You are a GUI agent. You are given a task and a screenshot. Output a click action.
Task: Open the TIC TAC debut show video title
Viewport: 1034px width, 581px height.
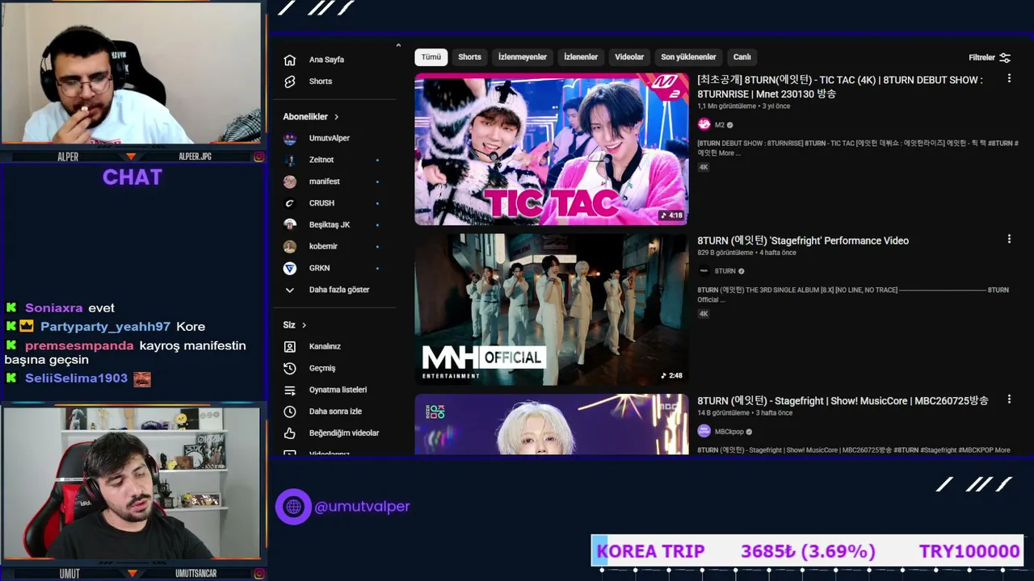[840, 86]
